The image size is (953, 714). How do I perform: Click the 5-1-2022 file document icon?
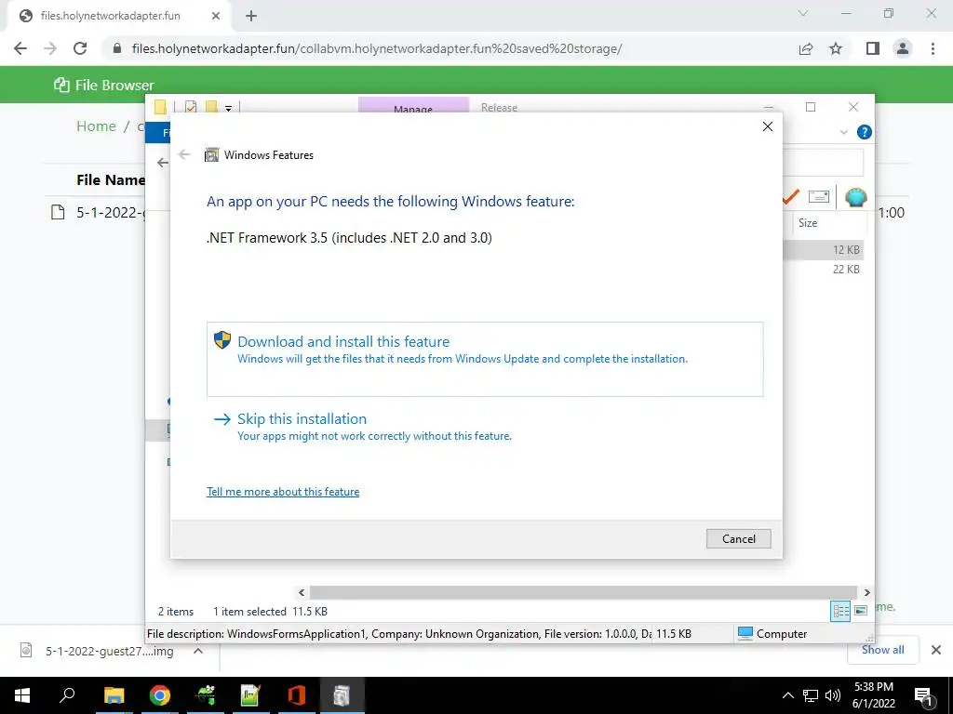point(58,213)
